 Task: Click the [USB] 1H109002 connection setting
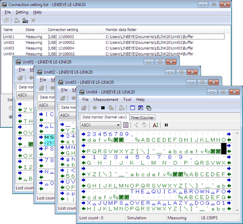[x=61, y=42]
